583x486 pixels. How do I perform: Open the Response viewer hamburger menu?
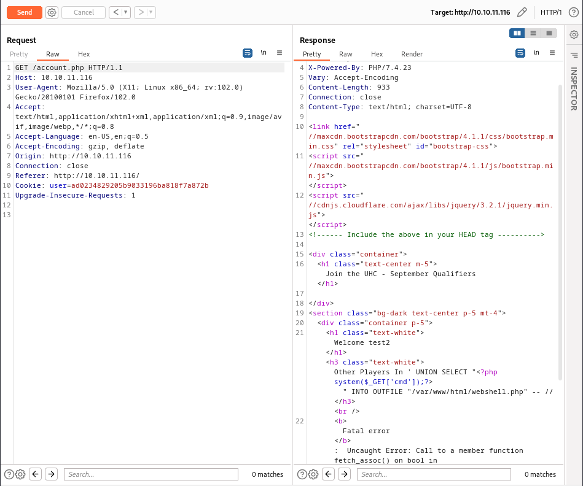(x=552, y=53)
